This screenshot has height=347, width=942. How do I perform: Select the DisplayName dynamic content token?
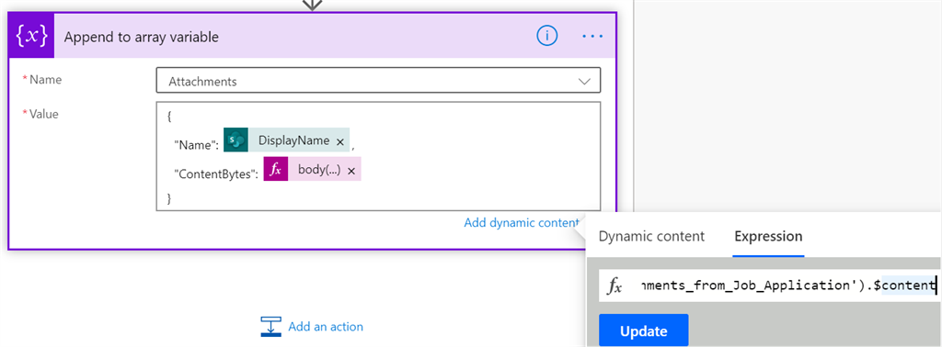pyautogui.click(x=287, y=141)
